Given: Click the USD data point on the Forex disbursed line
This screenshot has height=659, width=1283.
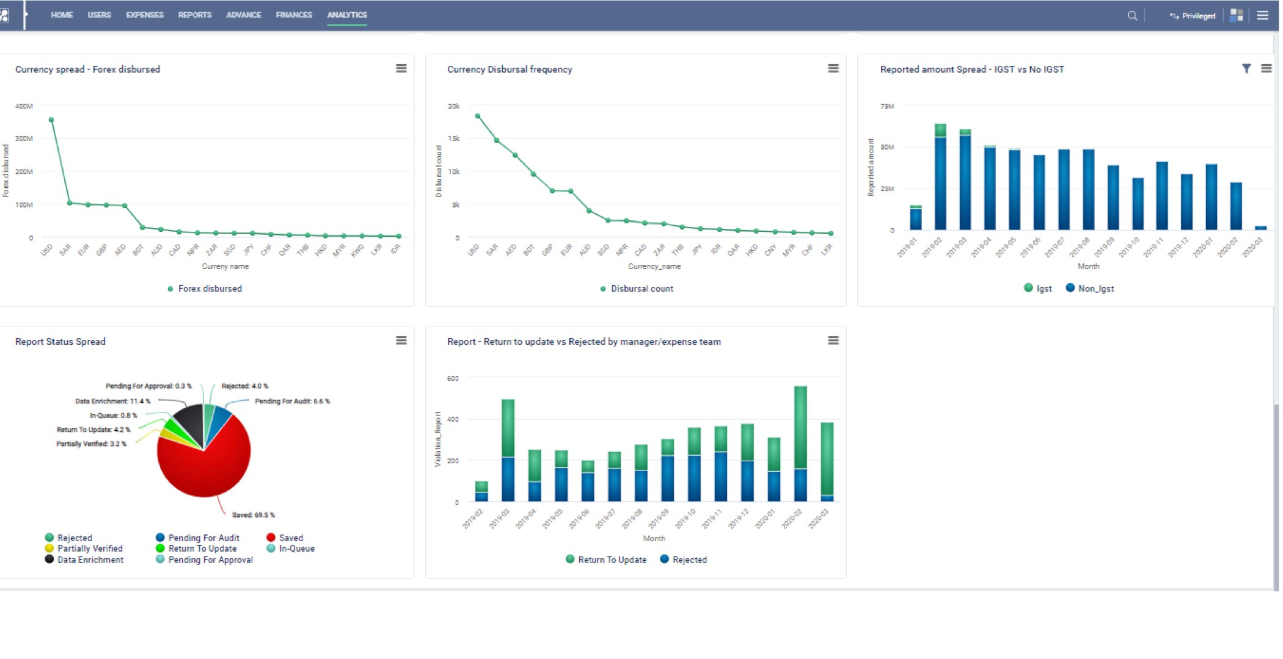Looking at the screenshot, I should (51, 120).
